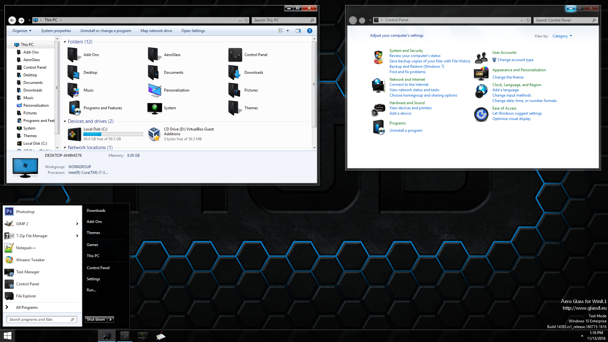Open the Add-Ons folder icon
Viewport: 608px width, 342px height.
tap(74, 55)
